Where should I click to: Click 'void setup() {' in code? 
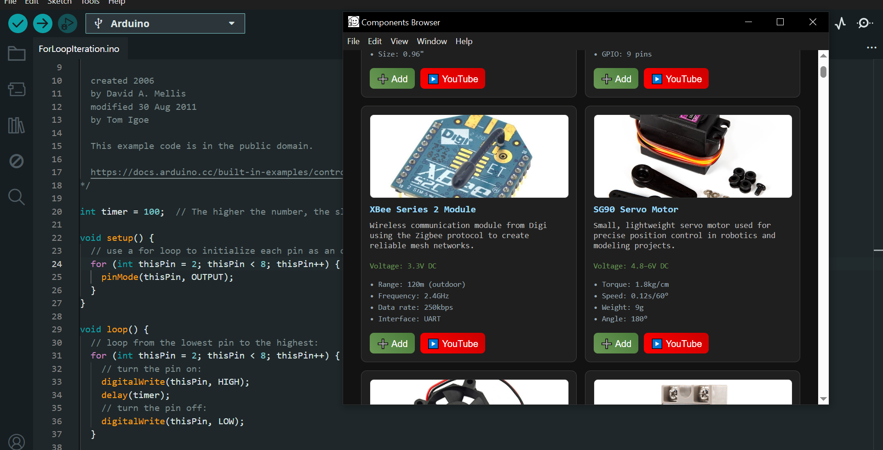click(x=117, y=238)
